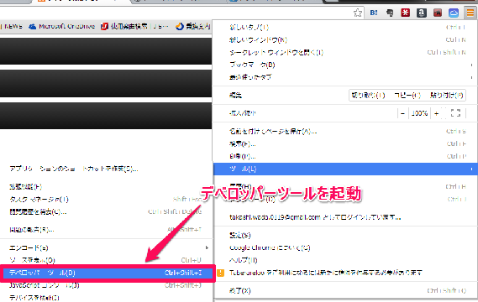Viewport: 478px width, 302px height.
Task: Open the Microsoft OneDrive bookmark
Action: [62, 27]
